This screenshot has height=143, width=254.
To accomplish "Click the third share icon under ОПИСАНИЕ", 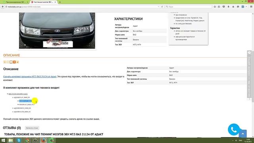I will click(x=11, y=62).
